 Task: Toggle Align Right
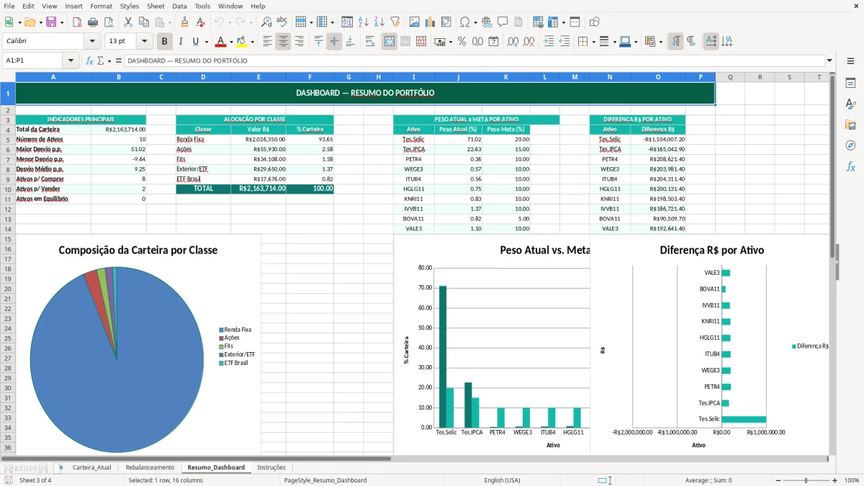pyautogui.click(x=299, y=42)
